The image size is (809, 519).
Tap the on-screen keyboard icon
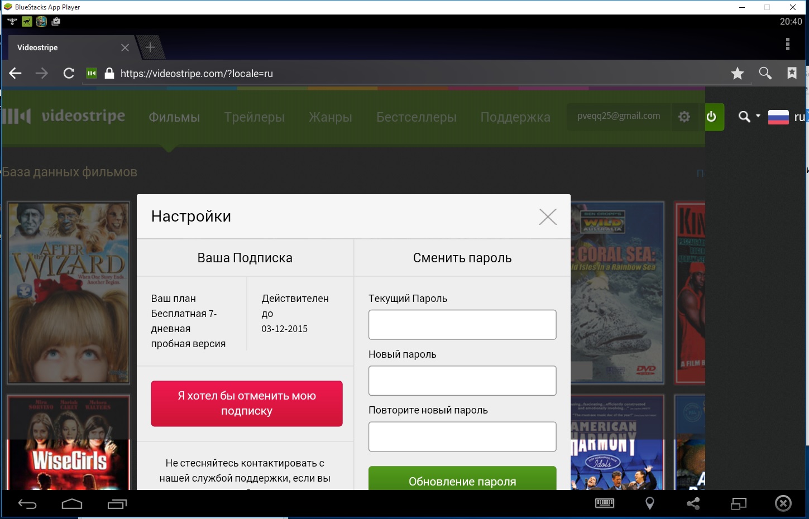pos(605,503)
